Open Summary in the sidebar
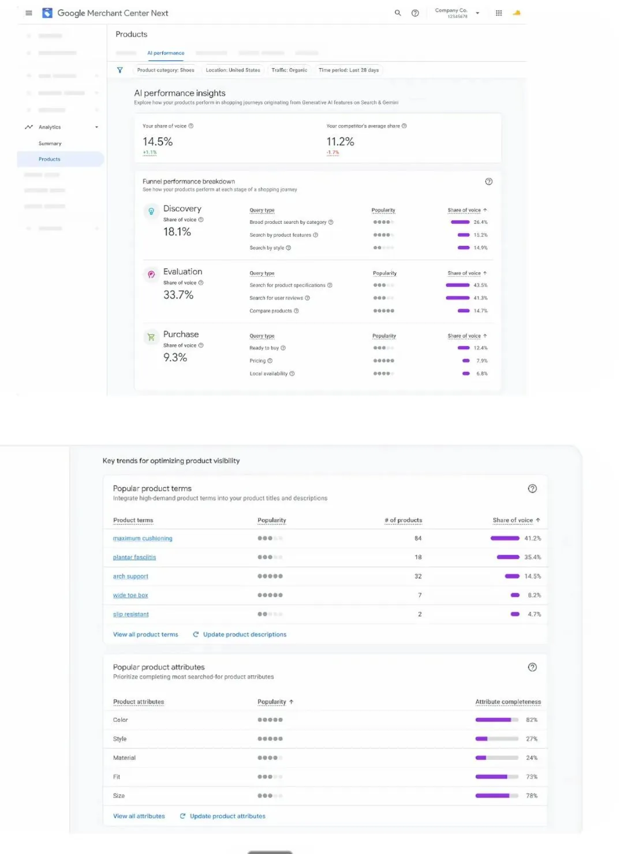 coord(50,143)
